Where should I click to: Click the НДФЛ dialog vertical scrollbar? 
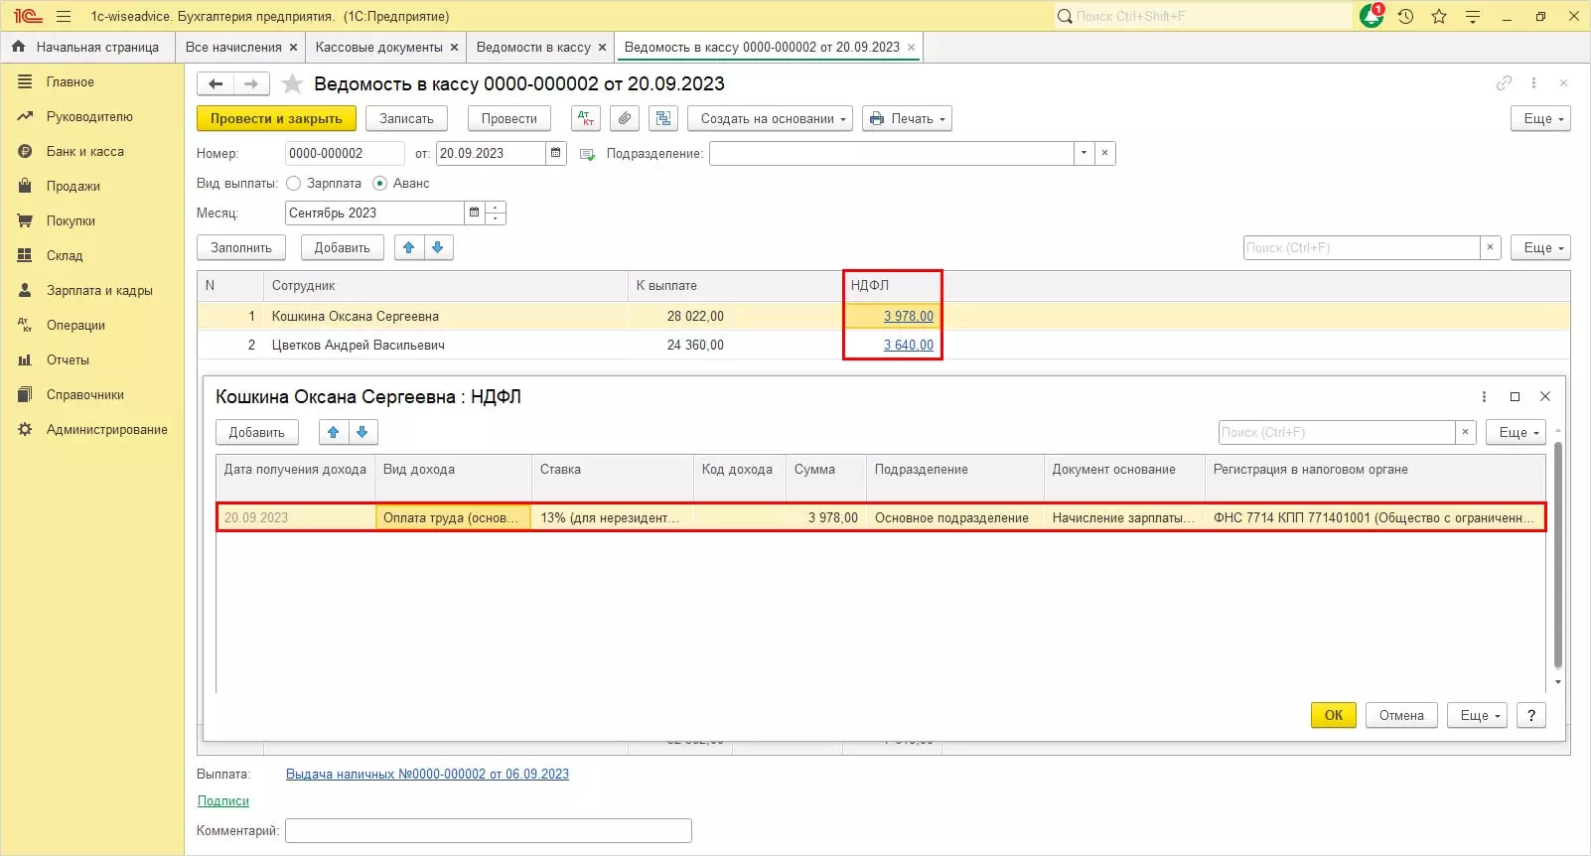click(x=1557, y=556)
